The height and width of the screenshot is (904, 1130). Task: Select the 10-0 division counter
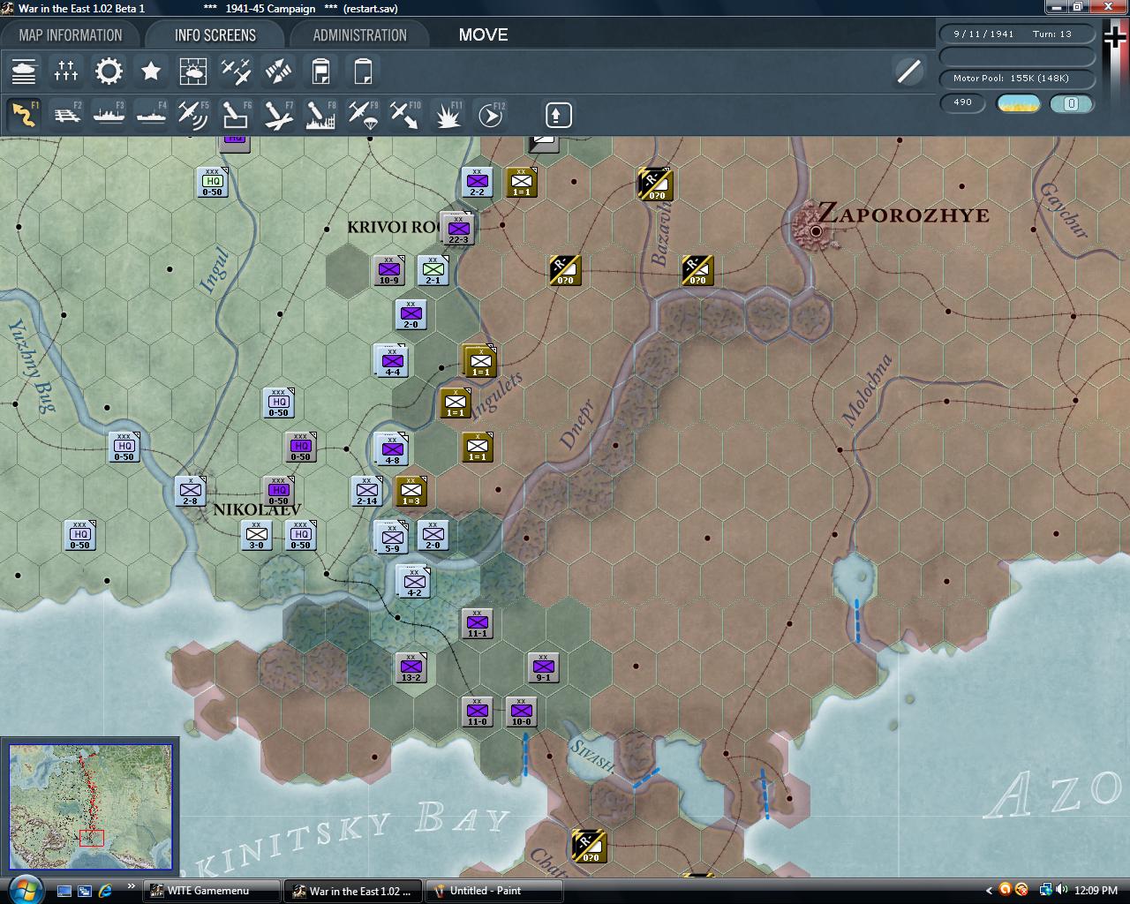[522, 712]
